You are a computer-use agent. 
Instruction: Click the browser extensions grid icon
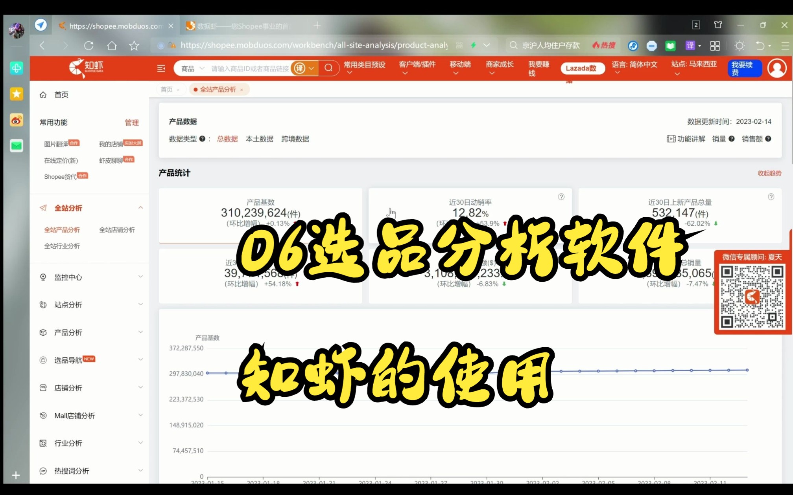tap(715, 46)
